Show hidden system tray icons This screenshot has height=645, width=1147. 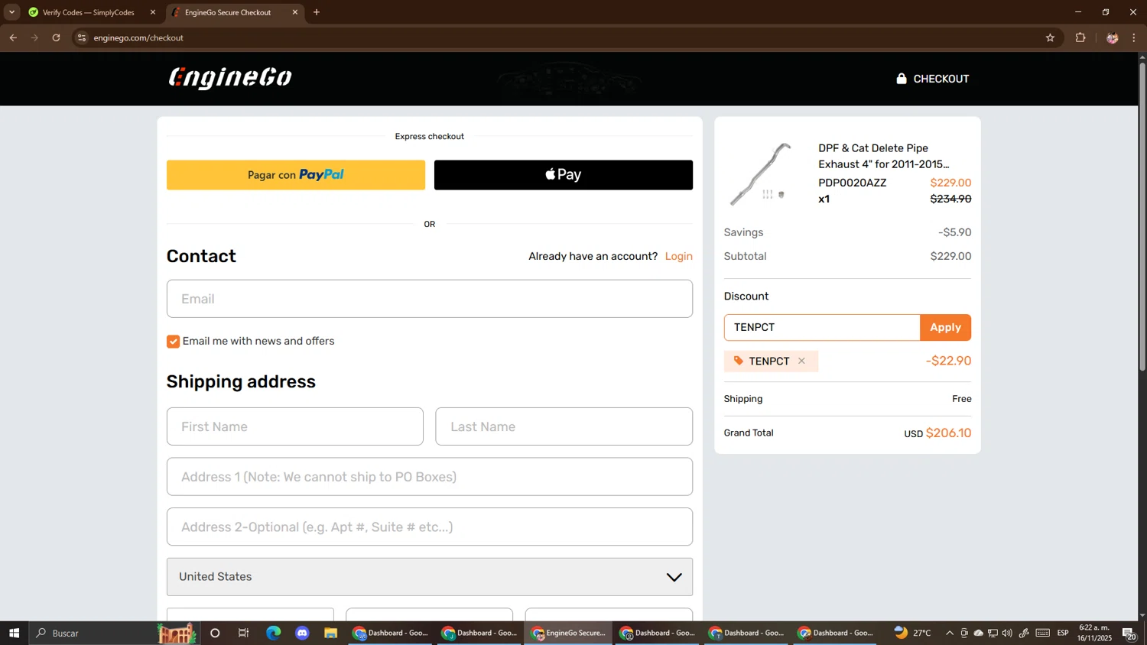point(950,633)
